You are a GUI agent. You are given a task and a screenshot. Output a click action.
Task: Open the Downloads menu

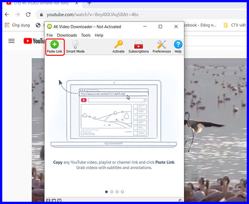point(67,35)
